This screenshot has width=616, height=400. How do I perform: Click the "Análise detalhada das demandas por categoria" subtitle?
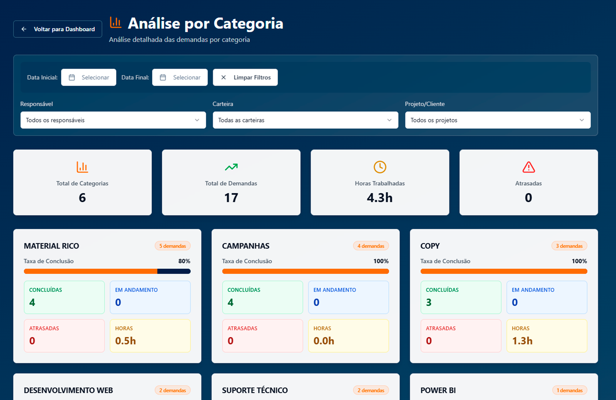179,39
